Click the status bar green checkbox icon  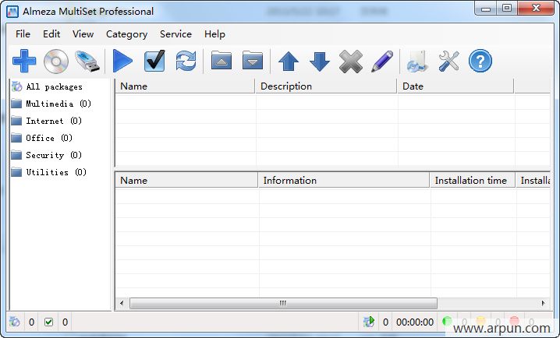(48, 322)
